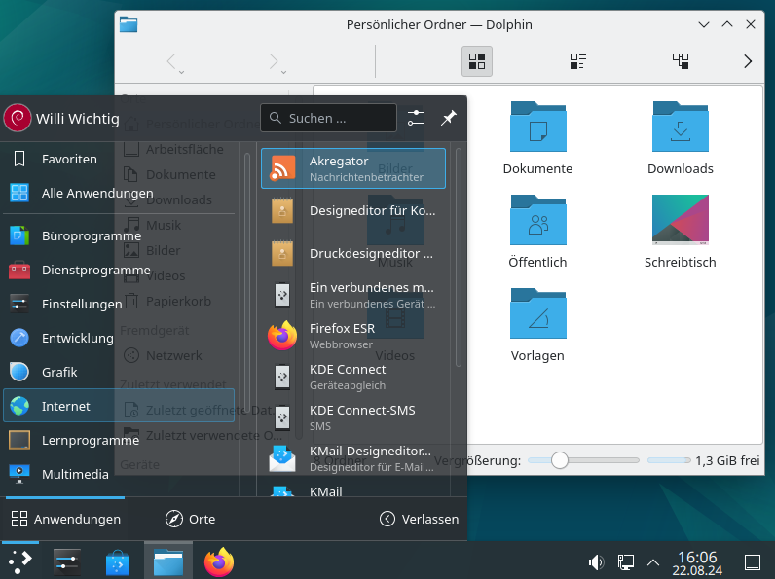Expand more Dolphin toolbar items chevron
The width and height of the screenshot is (775, 579).
click(x=748, y=61)
